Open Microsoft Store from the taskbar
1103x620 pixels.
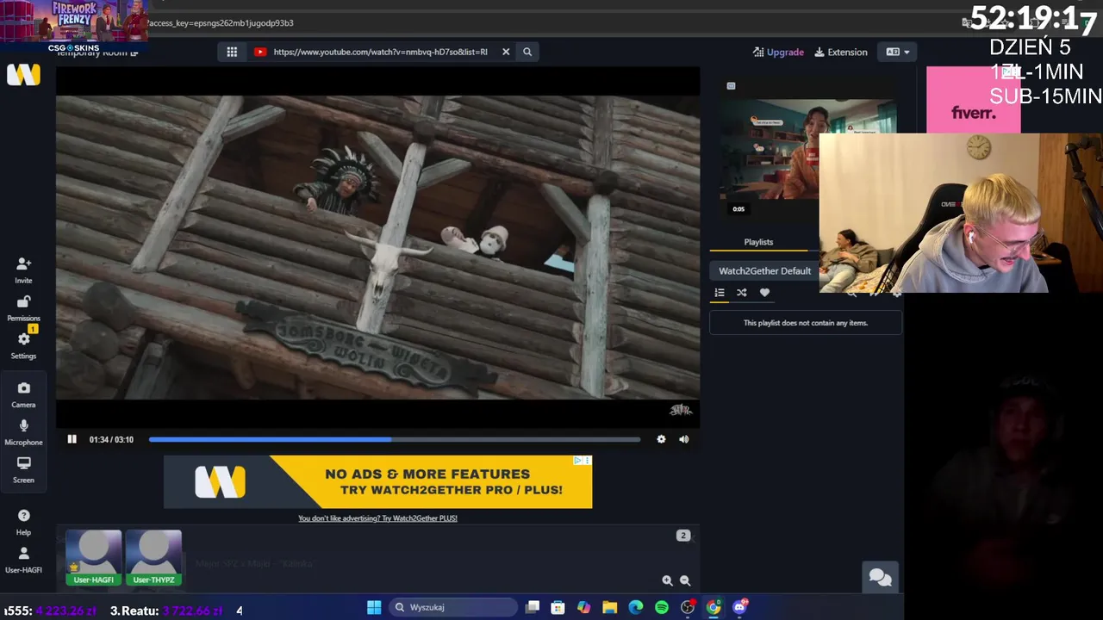click(558, 607)
